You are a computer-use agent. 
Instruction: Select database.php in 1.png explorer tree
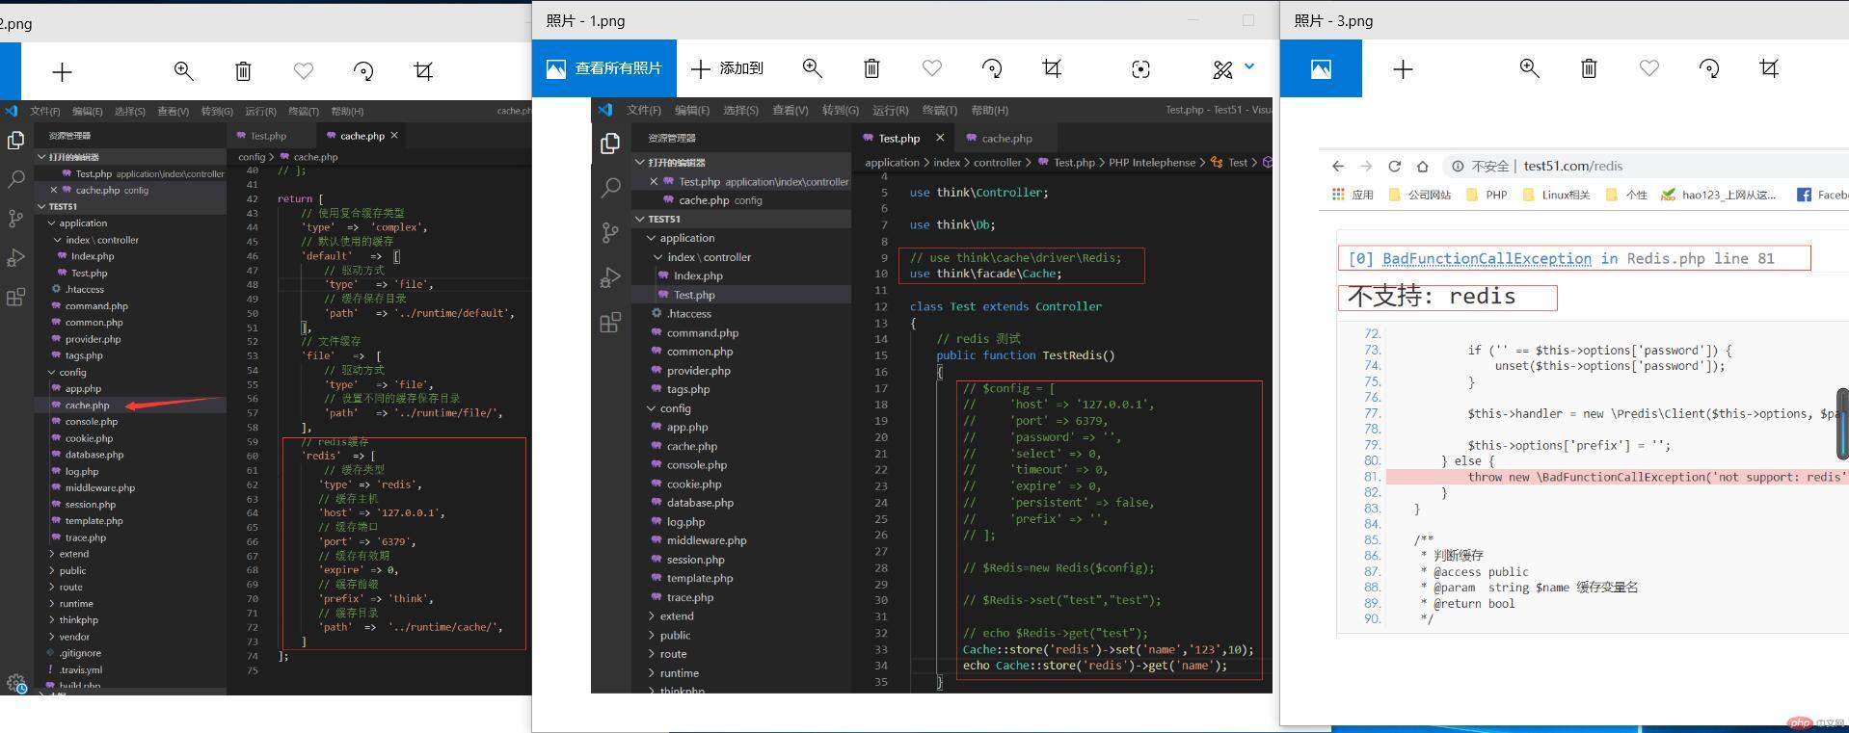click(x=700, y=503)
